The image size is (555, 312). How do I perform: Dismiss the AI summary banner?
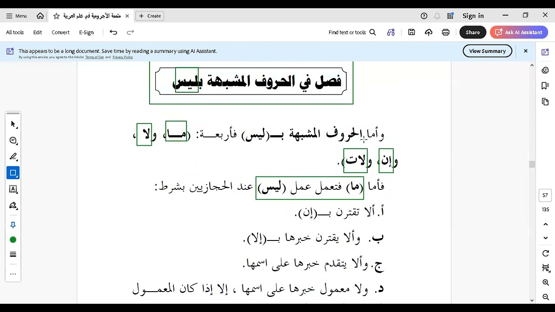pyautogui.click(x=526, y=51)
